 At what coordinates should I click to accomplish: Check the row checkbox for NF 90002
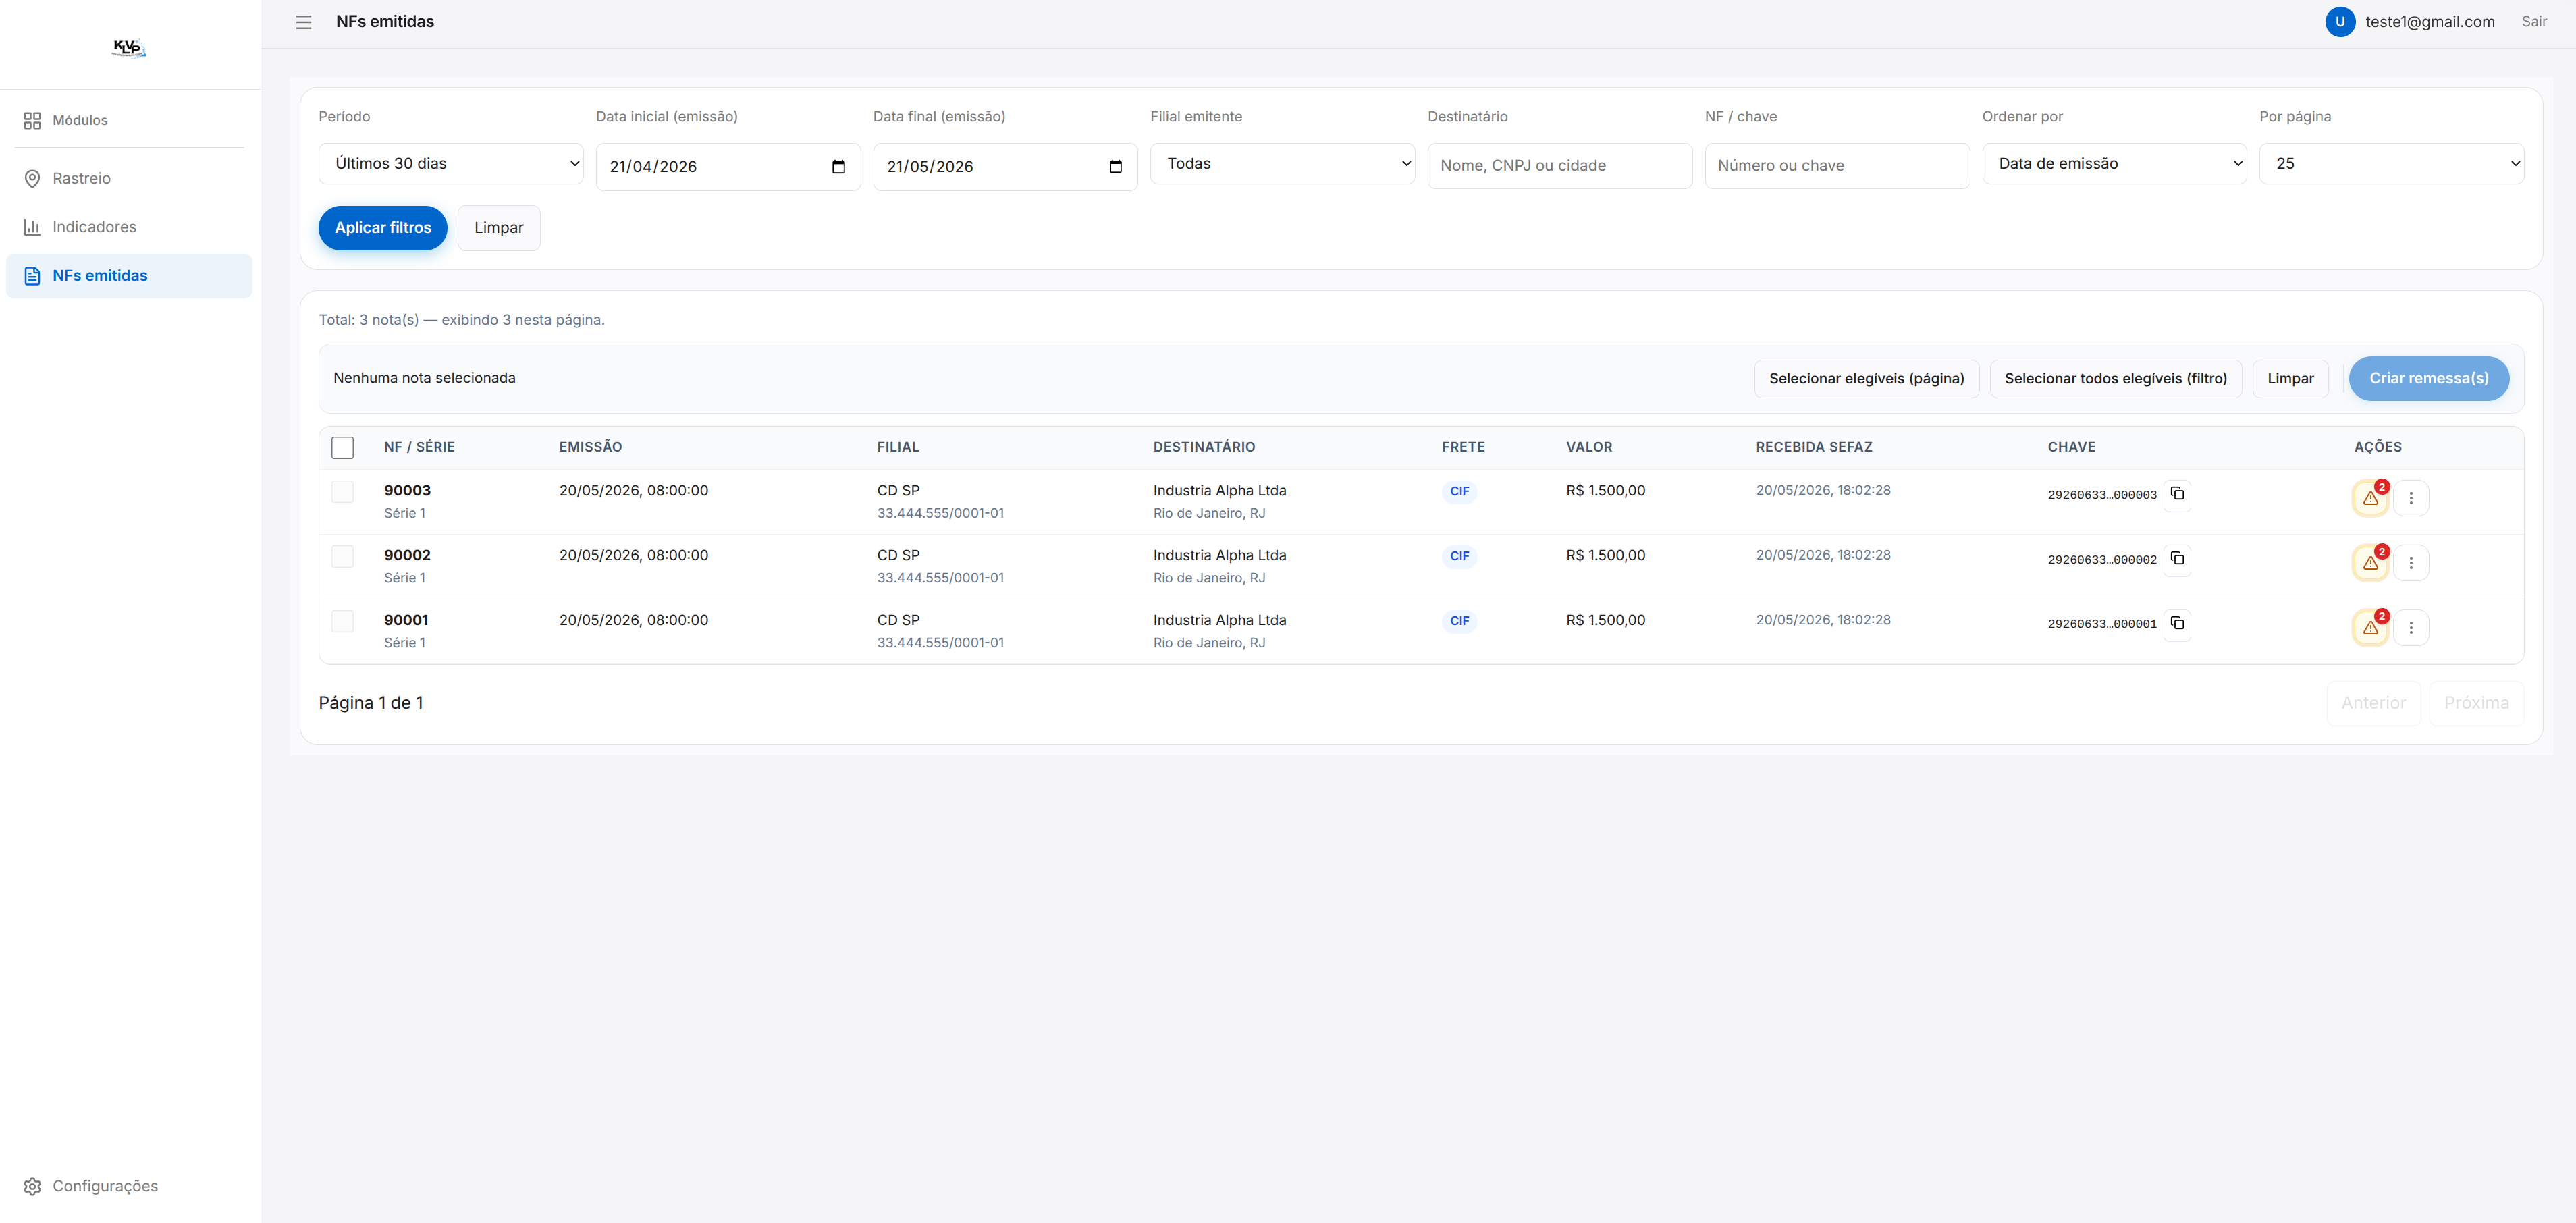[x=342, y=557]
